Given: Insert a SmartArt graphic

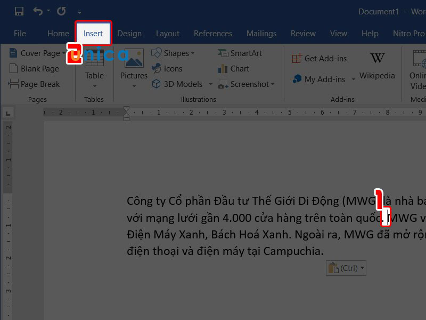Looking at the screenshot, I should tap(240, 53).
